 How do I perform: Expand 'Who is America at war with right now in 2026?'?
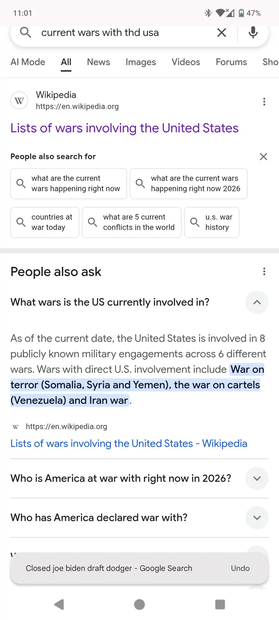(x=257, y=479)
